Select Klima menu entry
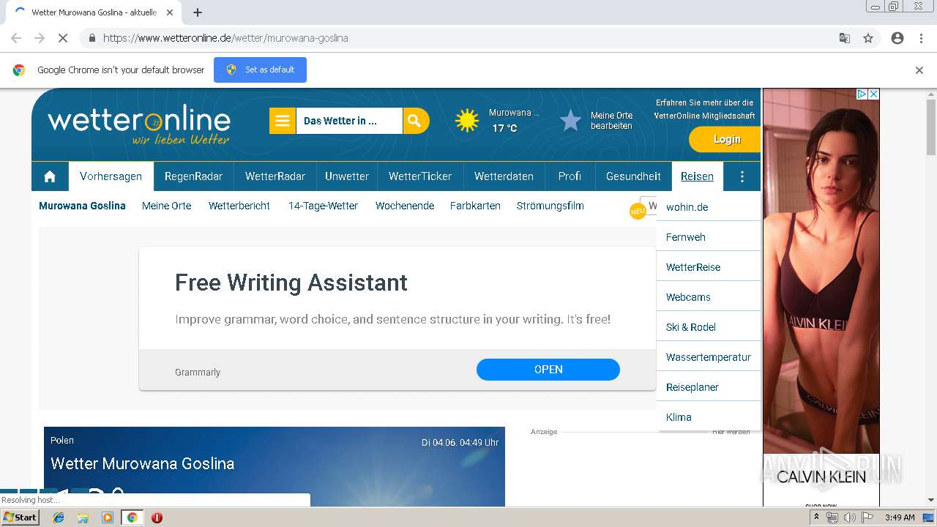The image size is (937, 527). point(709,417)
